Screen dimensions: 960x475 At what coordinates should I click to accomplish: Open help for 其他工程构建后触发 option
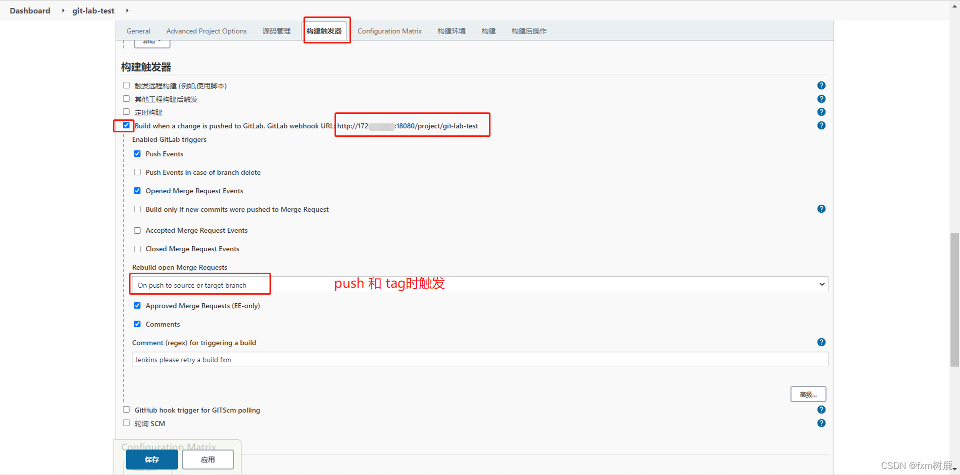coord(821,99)
